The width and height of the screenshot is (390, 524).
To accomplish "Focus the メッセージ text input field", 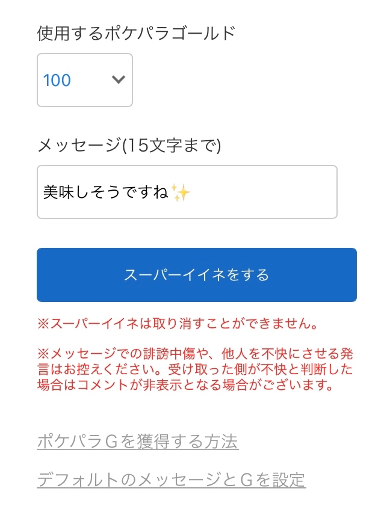I will [x=187, y=193].
